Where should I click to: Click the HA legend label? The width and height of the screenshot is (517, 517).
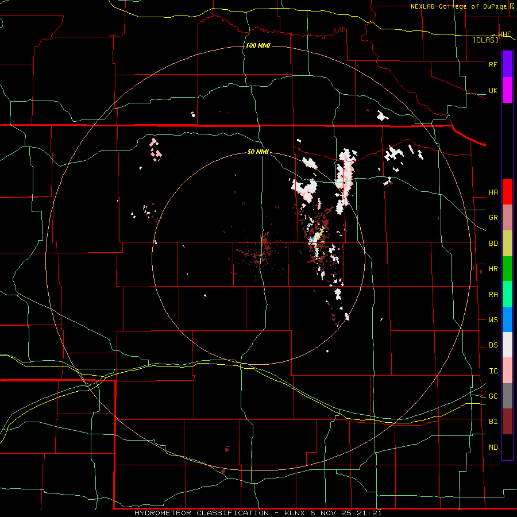[x=493, y=192]
